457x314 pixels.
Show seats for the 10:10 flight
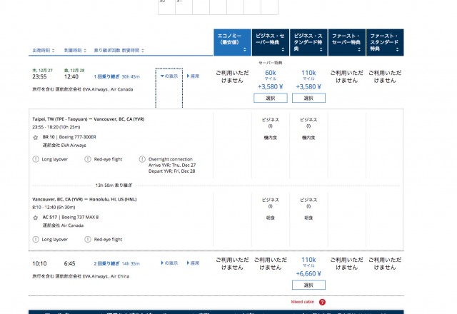tap(193, 263)
